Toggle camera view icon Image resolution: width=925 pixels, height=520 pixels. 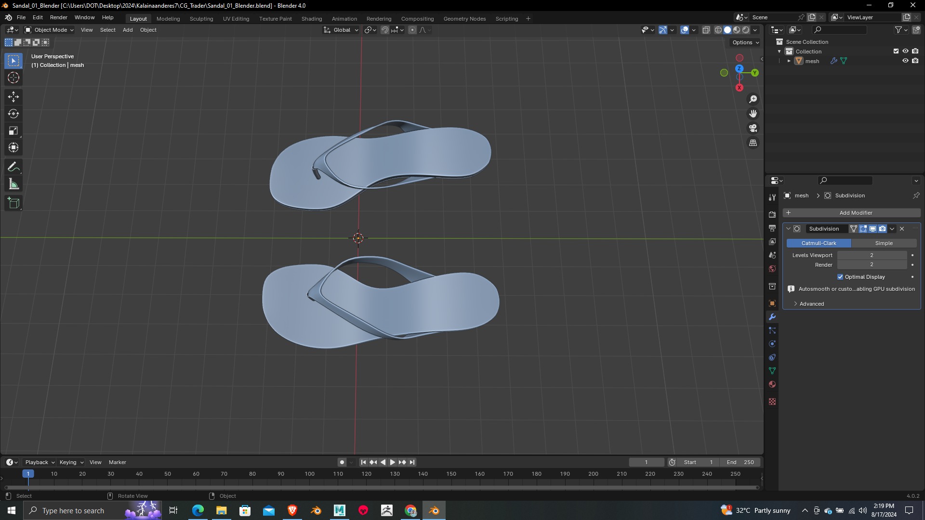(x=753, y=128)
